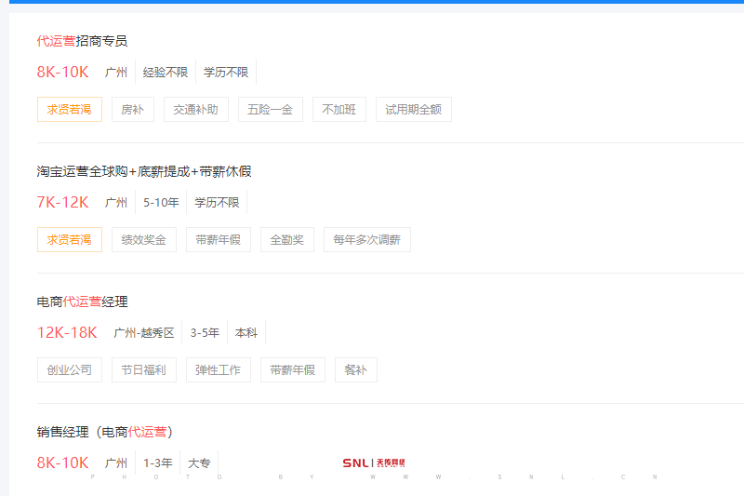Click the 7K-12K salary text
744x496 pixels.
(62, 202)
